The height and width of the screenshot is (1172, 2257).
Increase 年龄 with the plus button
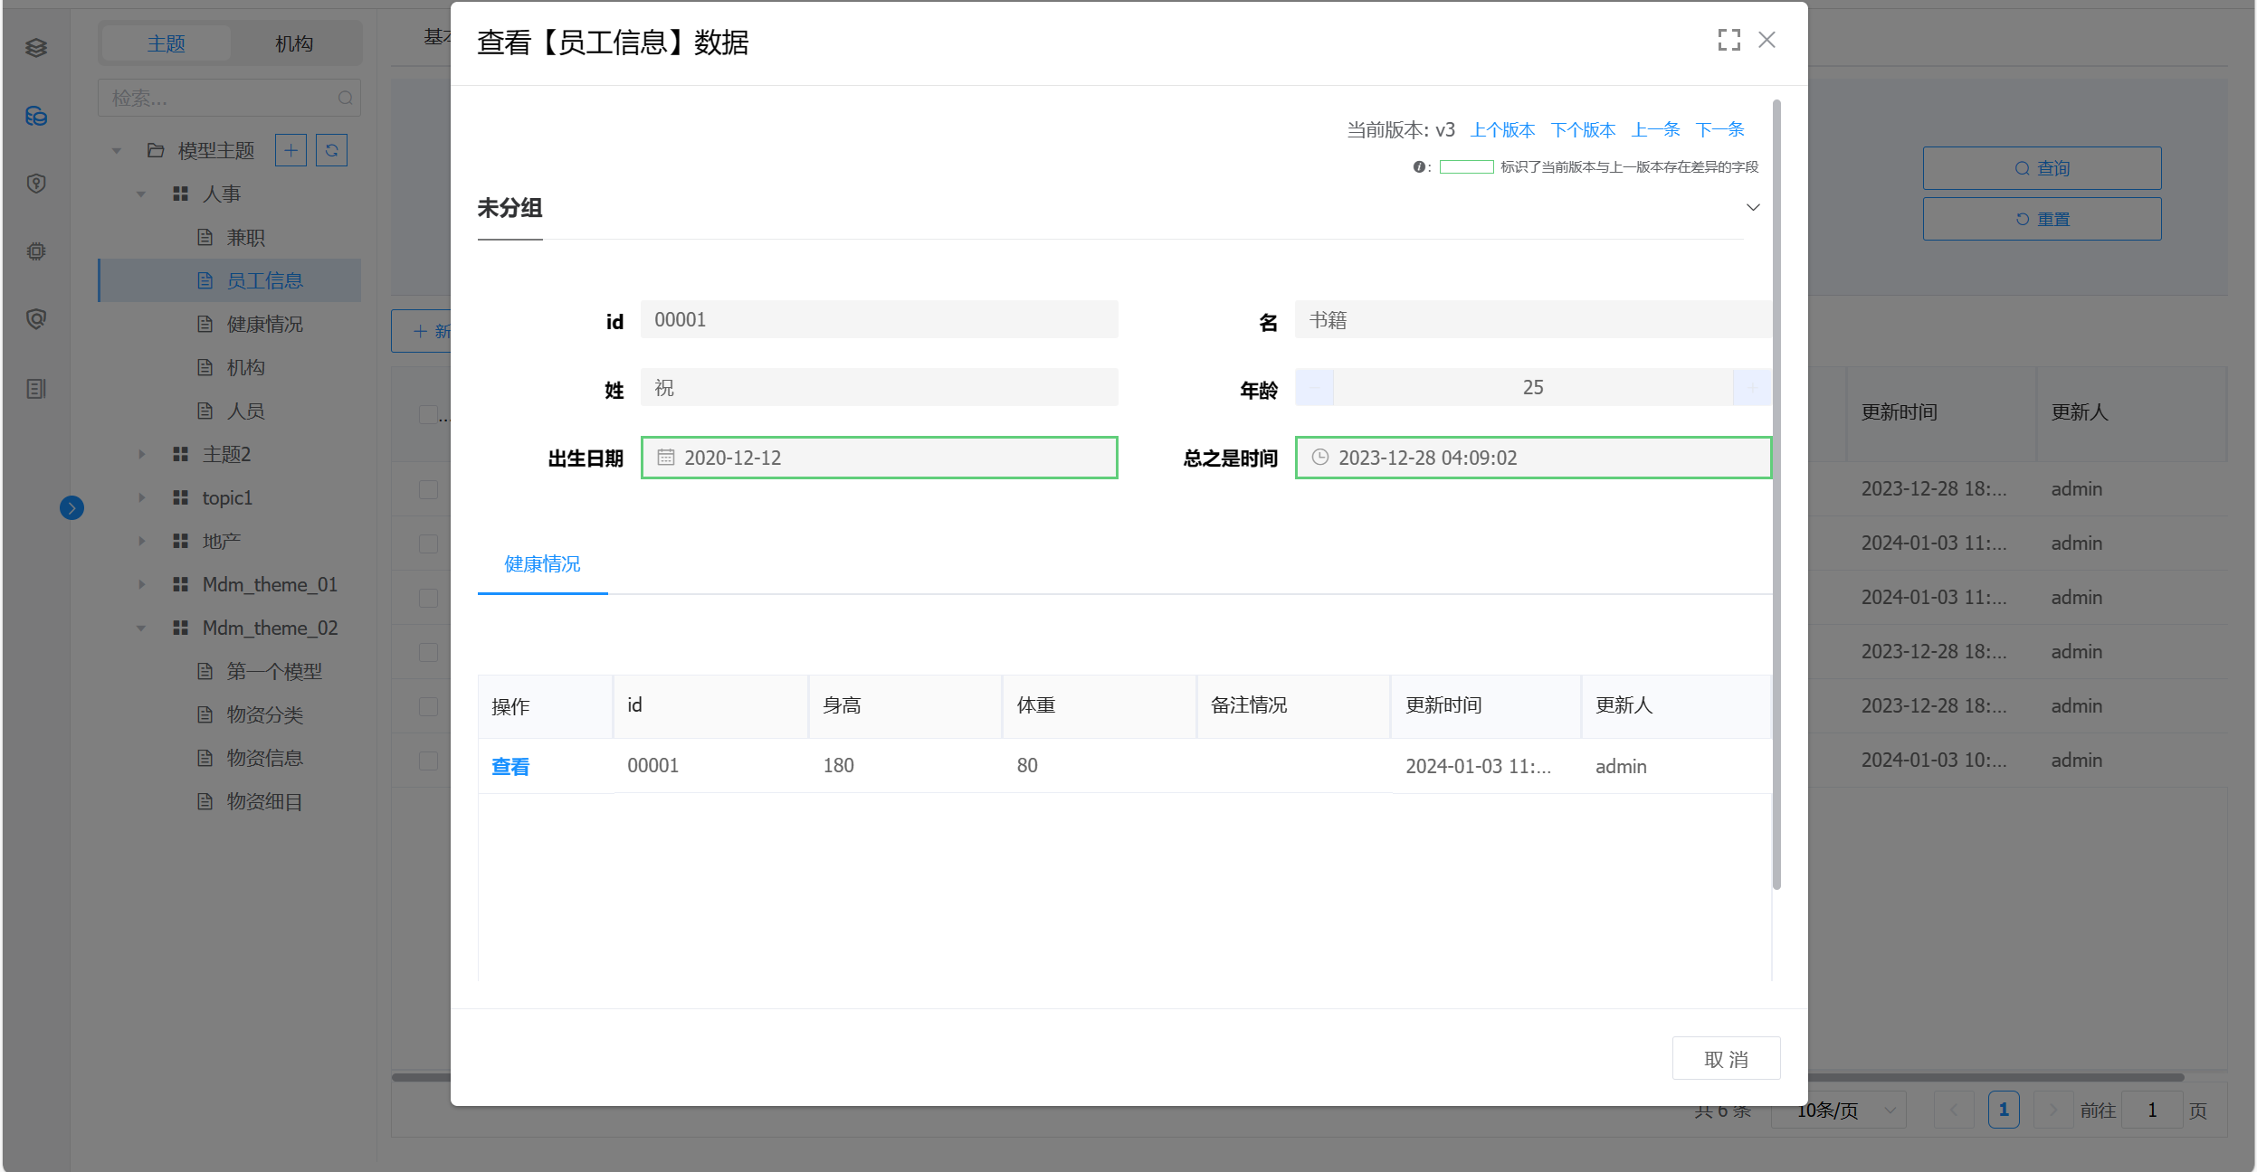pyautogui.click(x=1753, y=388)
